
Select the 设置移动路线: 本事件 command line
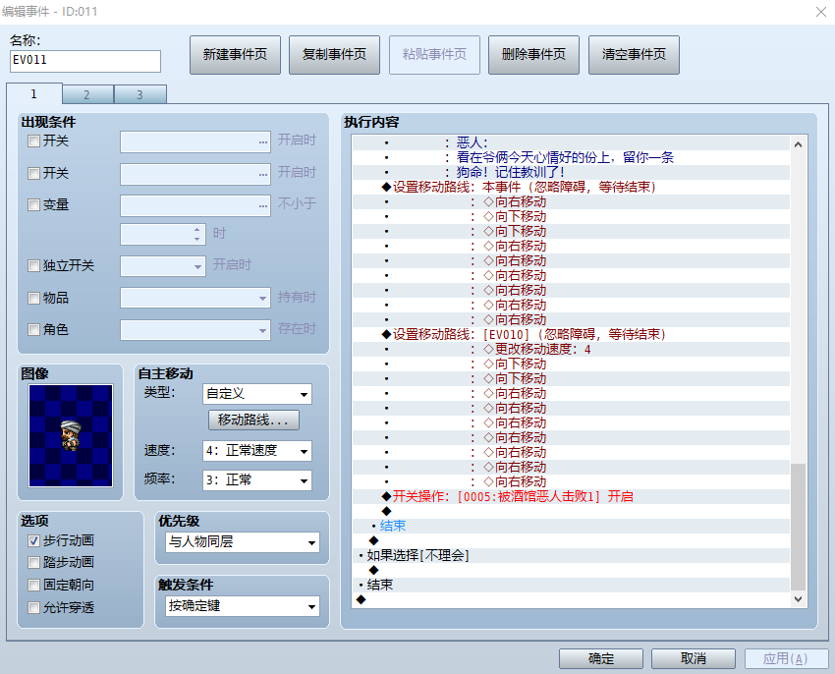point(571,187)
